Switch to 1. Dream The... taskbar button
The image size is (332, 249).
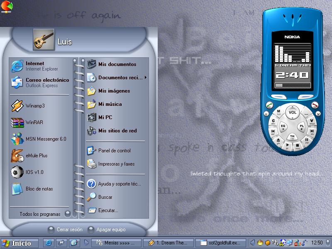[168, 243]
